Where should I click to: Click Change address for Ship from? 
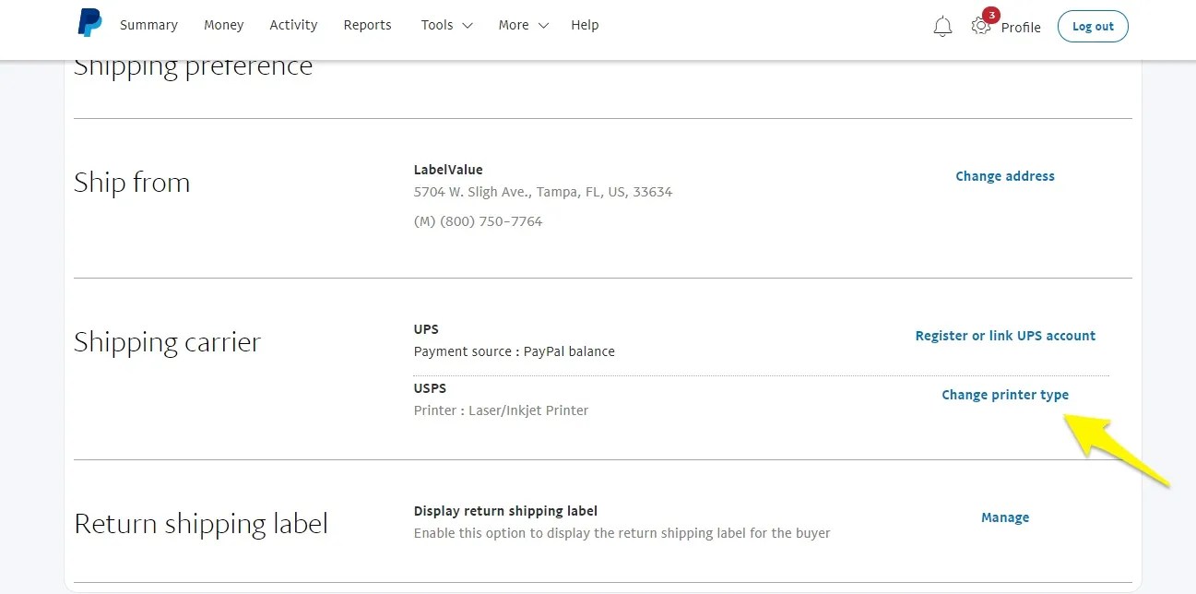coord(1005,175)
